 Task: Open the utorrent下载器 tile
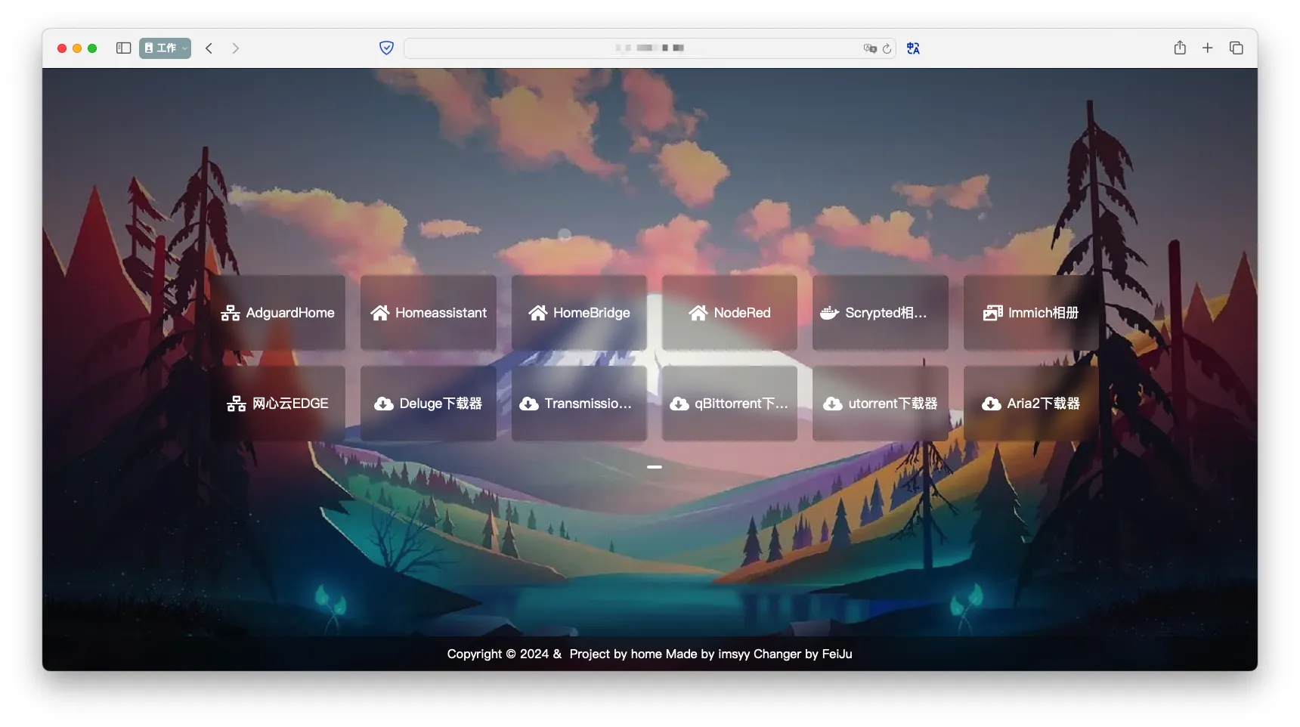tap(880, 404)
